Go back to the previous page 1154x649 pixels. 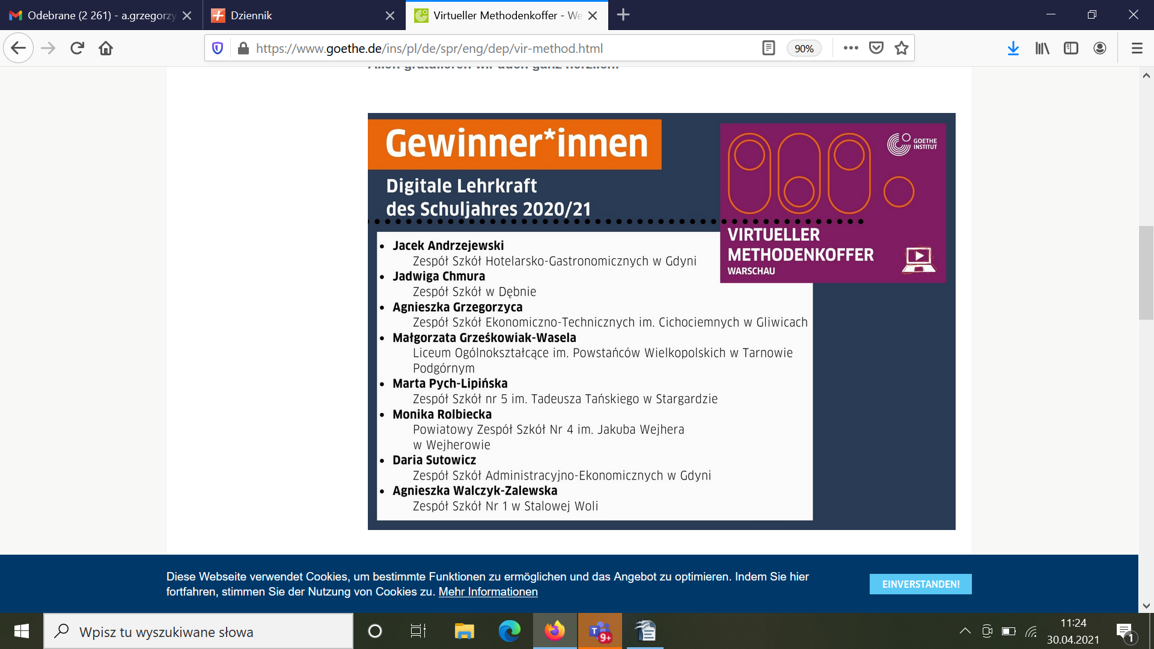pos(19,48)
